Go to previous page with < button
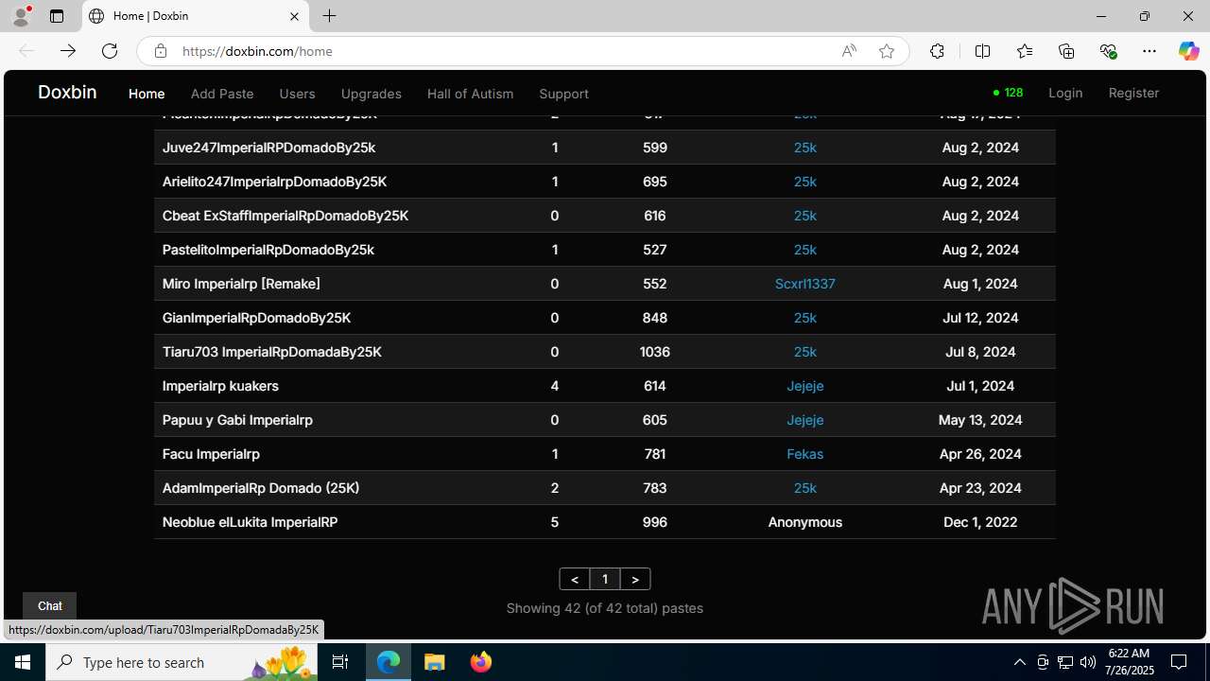The width and height of the screenshot is (1210, 681). [575, 579]
